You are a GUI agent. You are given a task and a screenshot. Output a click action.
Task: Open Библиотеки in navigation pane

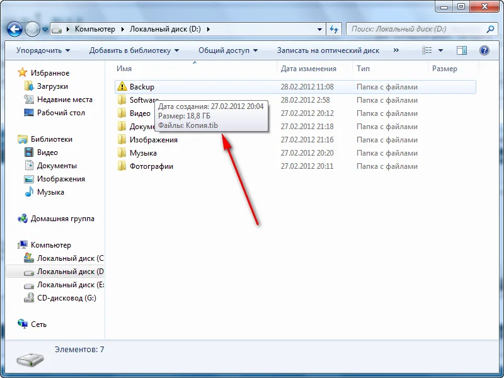pyautogui.click(x=52, y=139)
